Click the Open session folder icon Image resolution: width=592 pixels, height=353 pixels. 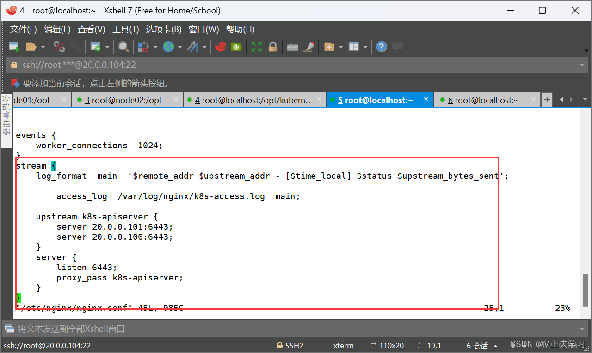pos(31,47)
